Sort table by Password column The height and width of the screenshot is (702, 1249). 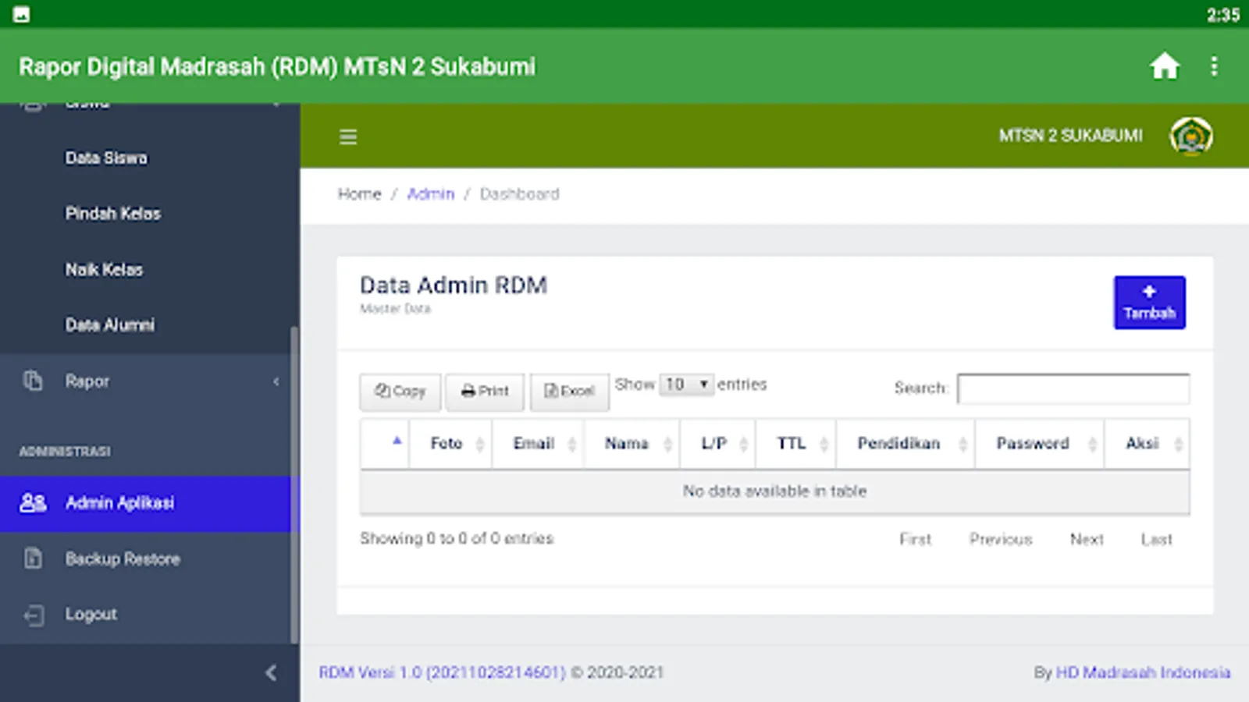click(x=1040, y=444)
